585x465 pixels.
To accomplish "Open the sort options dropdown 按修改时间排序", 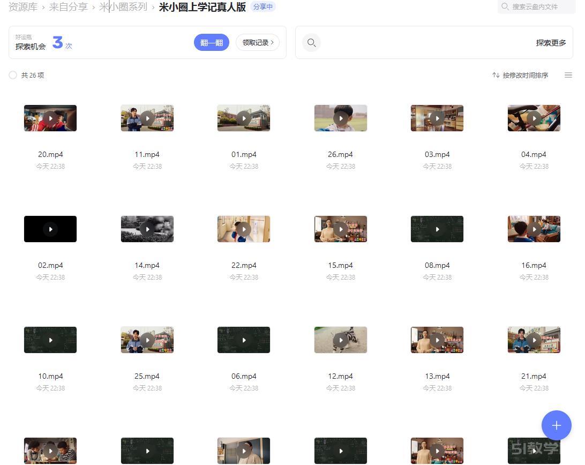I will (x=525, y=75).
